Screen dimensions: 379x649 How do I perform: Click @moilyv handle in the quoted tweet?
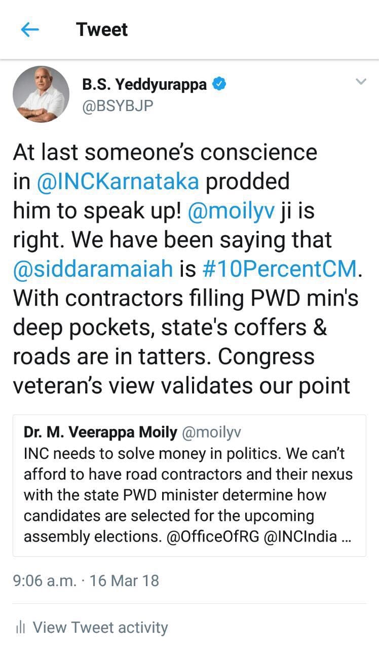pos(213,432)
